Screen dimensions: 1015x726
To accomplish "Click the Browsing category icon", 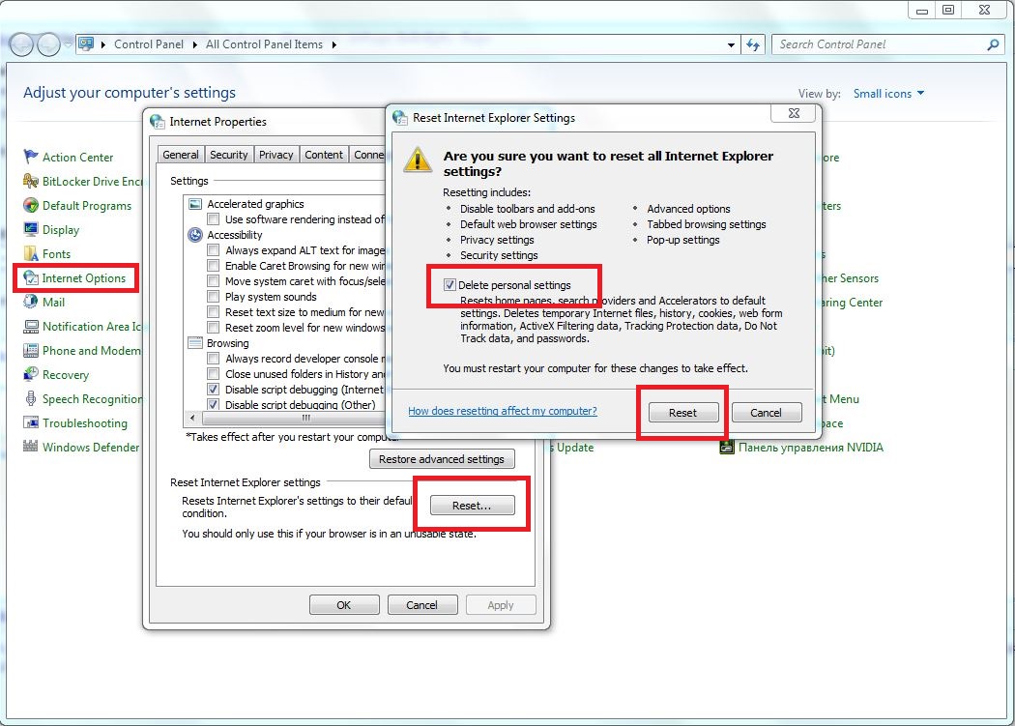I will pyautogui.click(x=195, y=342).
